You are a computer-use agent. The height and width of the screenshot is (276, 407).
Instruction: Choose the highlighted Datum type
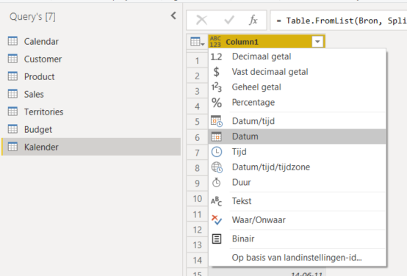[x=298, y=137]
